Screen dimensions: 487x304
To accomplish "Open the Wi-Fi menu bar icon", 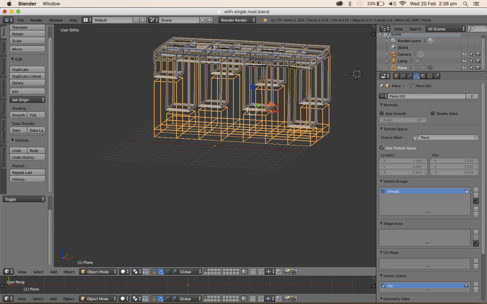I will click(x=402, y=4).
